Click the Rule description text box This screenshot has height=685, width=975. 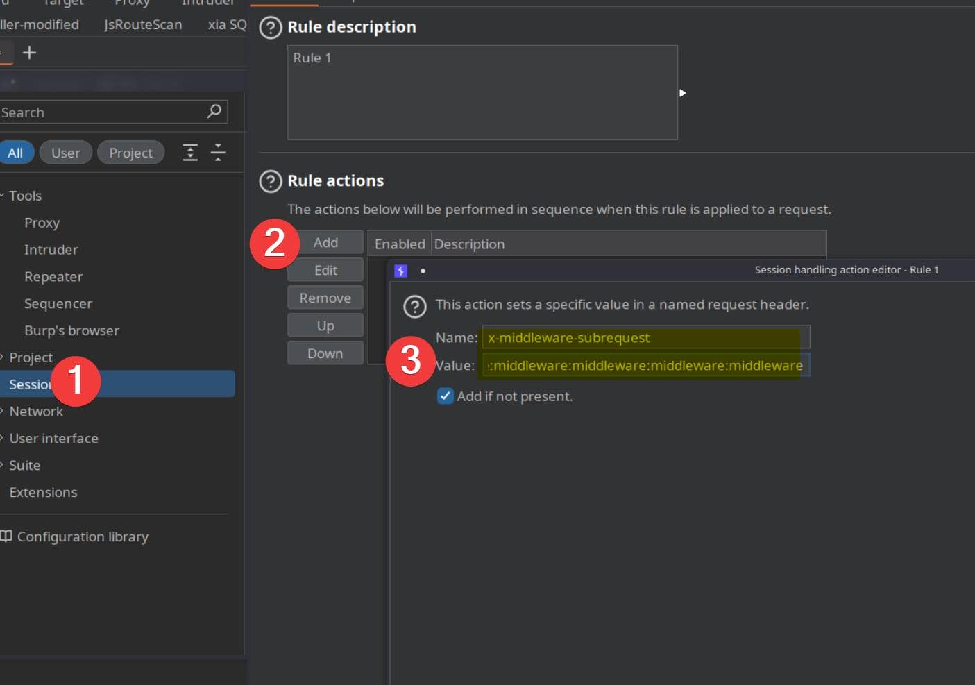(482, 93)
